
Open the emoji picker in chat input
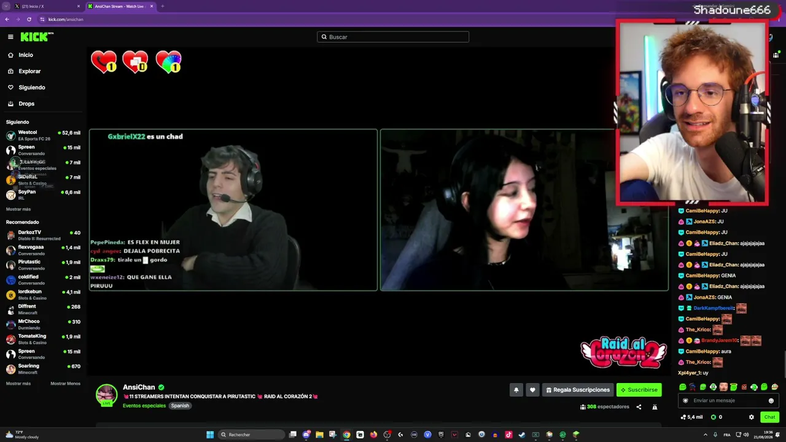(x=771, y=401)
